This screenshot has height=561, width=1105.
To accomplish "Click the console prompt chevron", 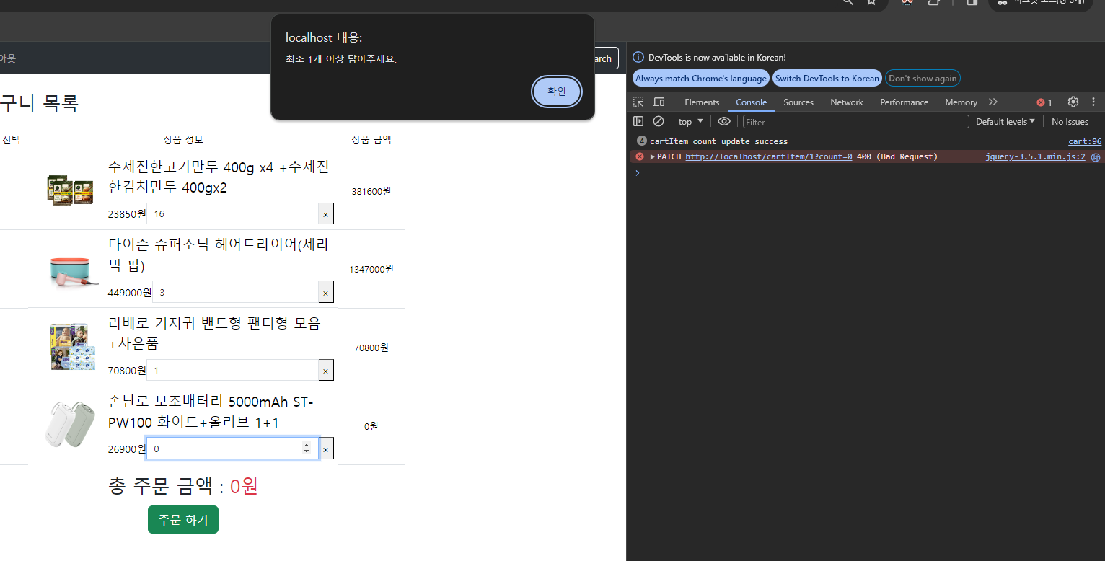I will click(x=637, y=173).
